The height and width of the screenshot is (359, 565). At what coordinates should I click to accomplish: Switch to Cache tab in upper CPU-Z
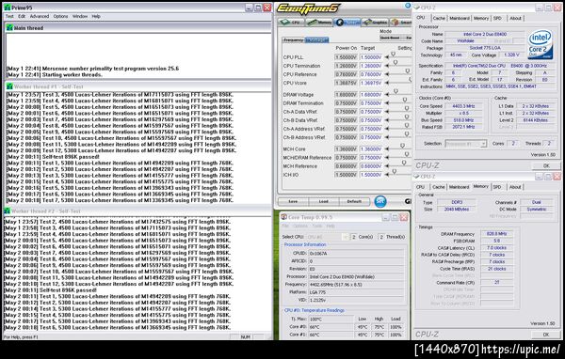tap(439, 18)
